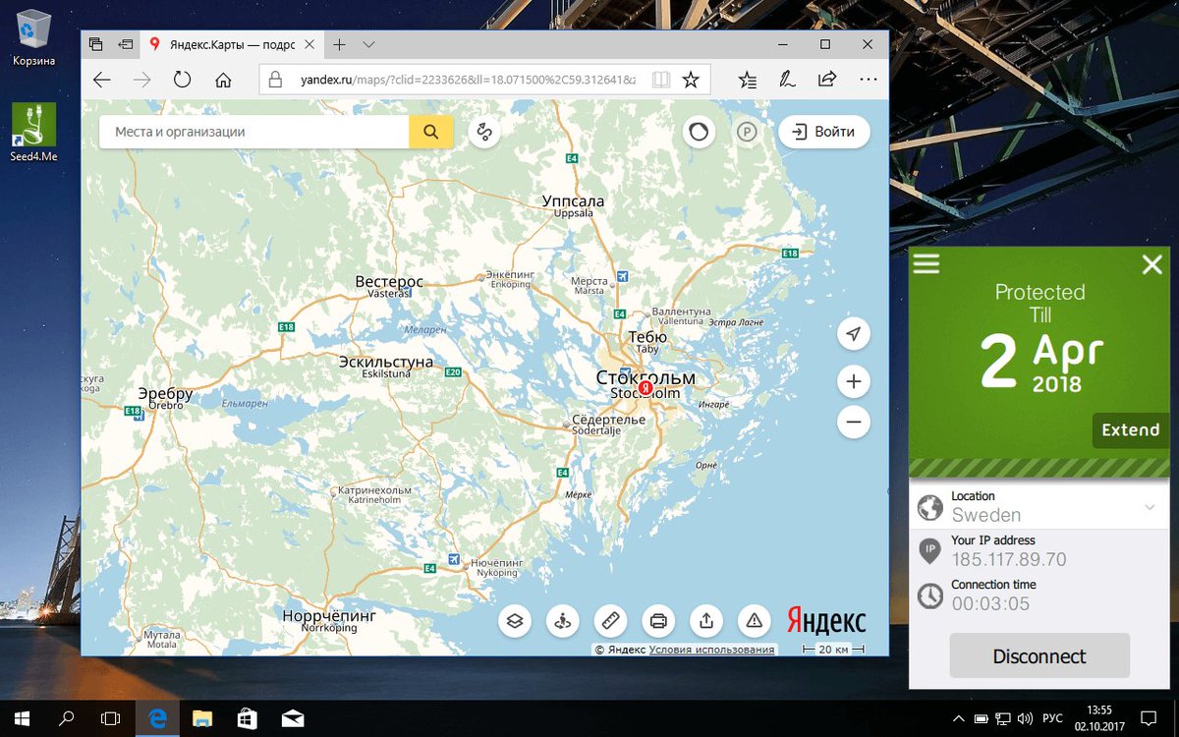Screen dimensions: 1179x737
Task: Expand Edge tab previews chevron
Action: tap(368, 44)
